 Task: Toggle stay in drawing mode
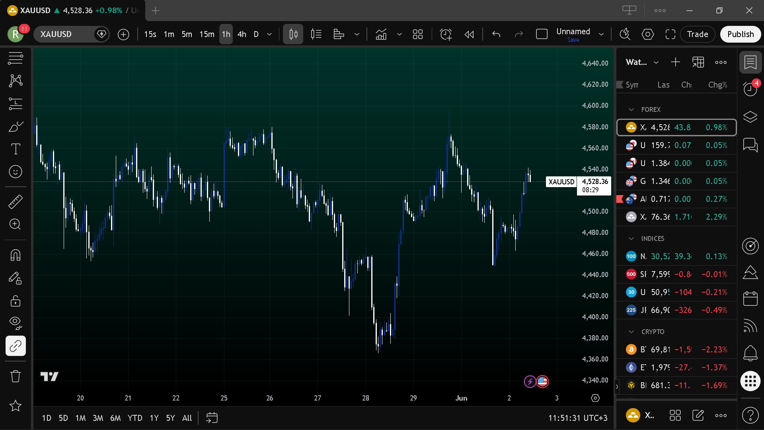click(16, 278)
